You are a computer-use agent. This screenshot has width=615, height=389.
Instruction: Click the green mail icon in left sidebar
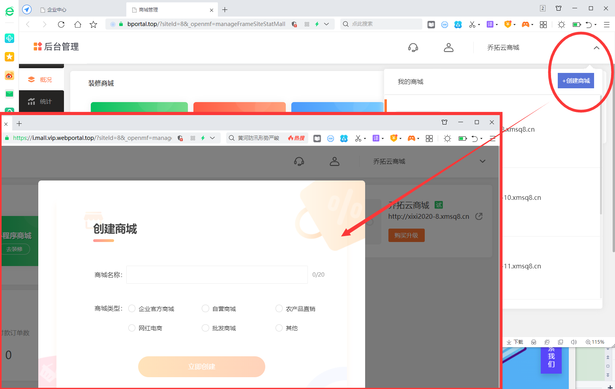pyautogui.click(x=9, y=94)
